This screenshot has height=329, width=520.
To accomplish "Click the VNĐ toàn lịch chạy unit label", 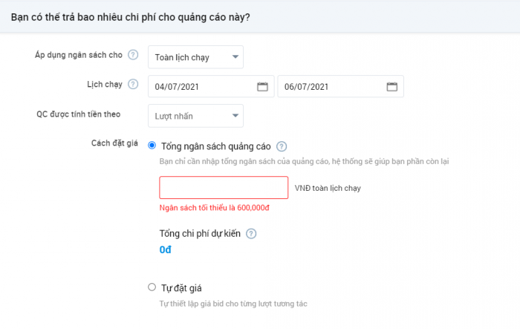I will (x=328, y=189).
